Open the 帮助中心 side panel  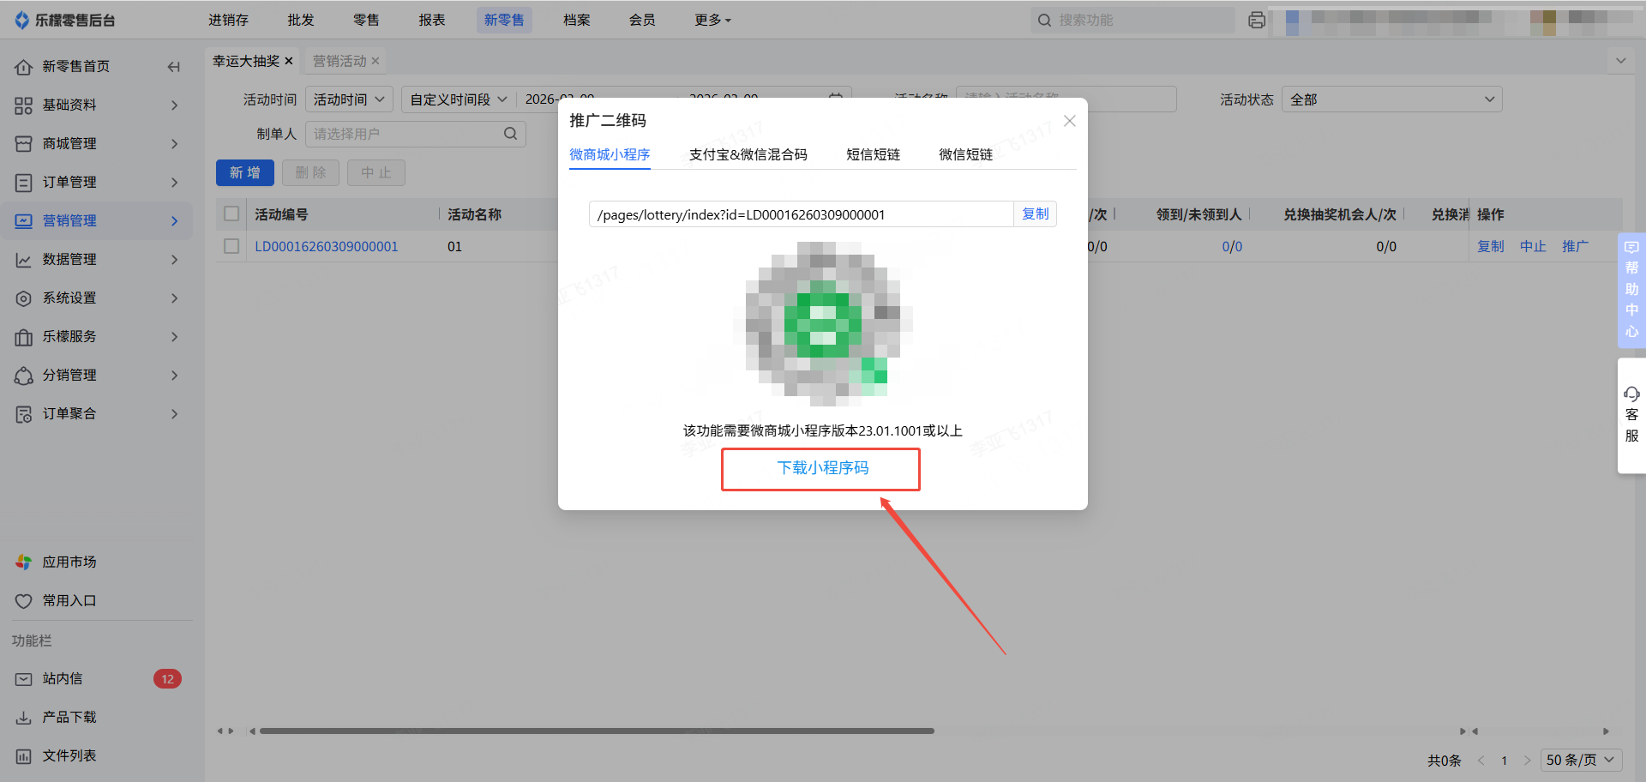(1631, 290)
